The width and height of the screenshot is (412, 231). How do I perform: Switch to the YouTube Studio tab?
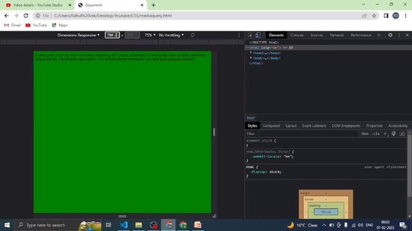tap(37, 5)
